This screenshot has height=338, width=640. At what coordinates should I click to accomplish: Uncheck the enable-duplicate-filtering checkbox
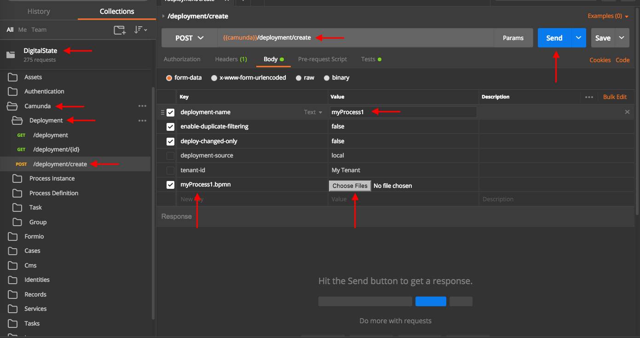pyautogui.click(x=171, y=127)
